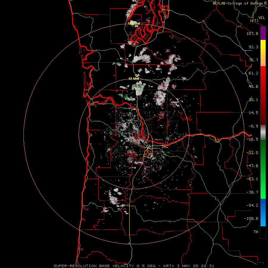Pick the purple segment of the color bar
Screen dimensions: 268x268
(263, 33)
